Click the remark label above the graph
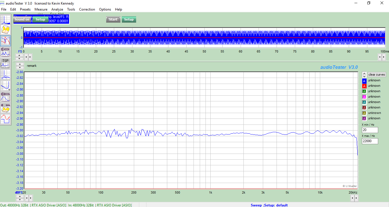Viewport: 389px width, 207px height. 32,66
